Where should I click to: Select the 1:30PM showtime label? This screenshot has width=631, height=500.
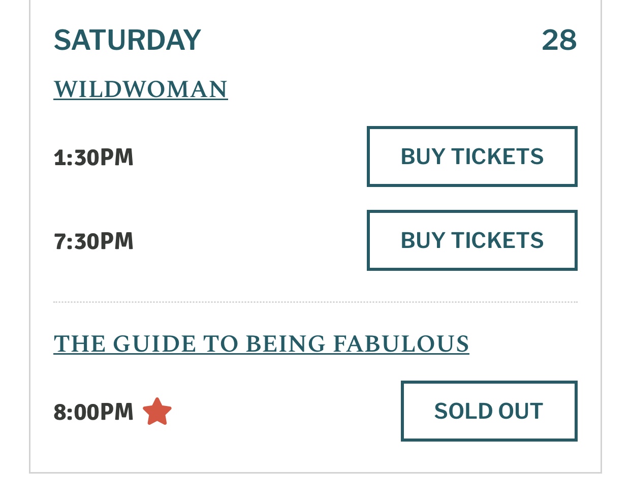(x=93, y=158)
